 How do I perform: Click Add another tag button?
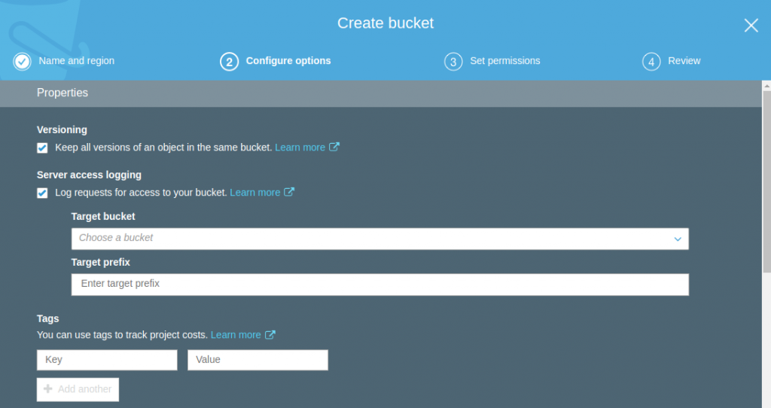point(78,389)
